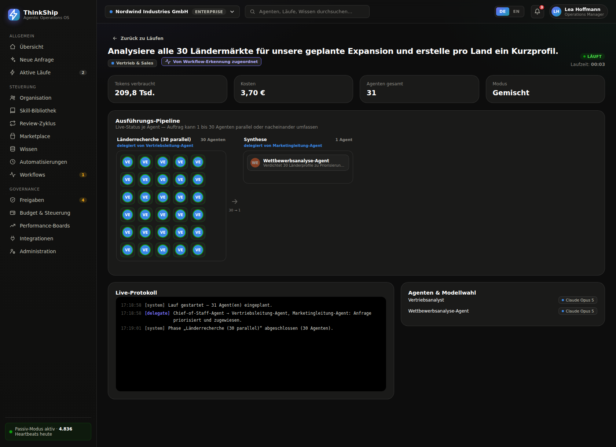Image resolution: width=616 pixels, height=447 pixels.
Task: Click the Modus value Gemischt
Action: [x=511, y=93]
